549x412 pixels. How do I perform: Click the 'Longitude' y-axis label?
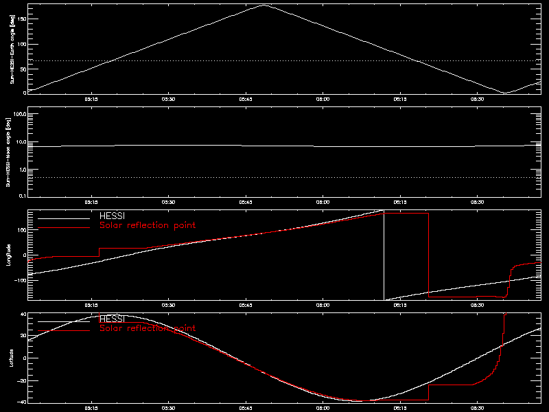[x=8, y=255]
